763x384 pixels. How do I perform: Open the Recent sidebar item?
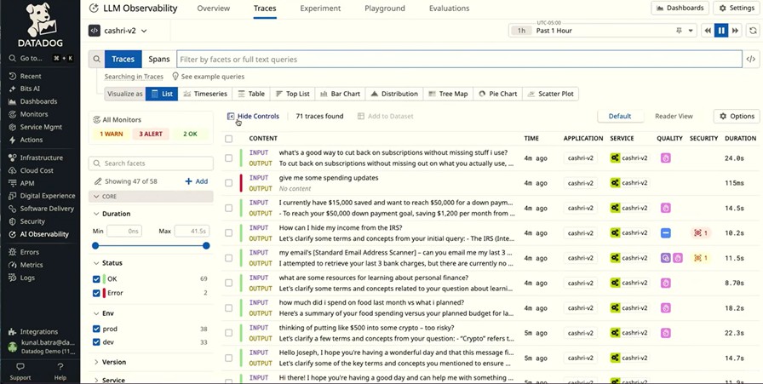tap(30, 76)
